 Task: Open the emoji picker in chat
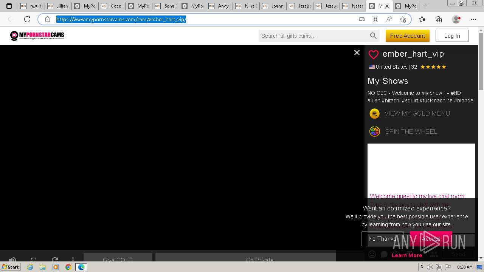coord(372,254)
